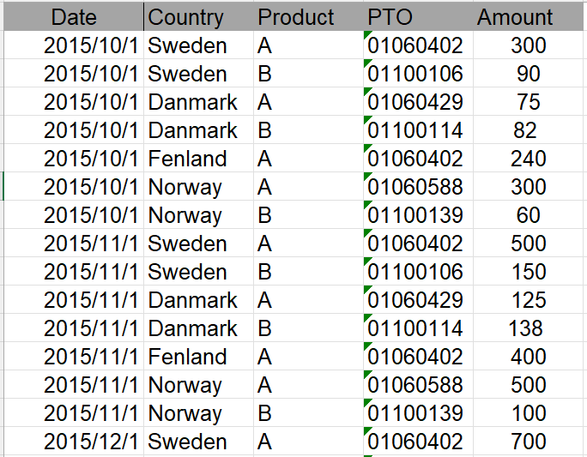Click the Amount cell showing 82
Viewport: 587px width, 457px height.
click(x=529, y=129)
